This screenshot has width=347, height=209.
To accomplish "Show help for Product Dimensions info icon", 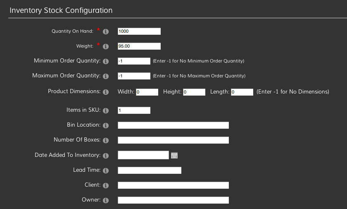I will (x=106, y=92).
